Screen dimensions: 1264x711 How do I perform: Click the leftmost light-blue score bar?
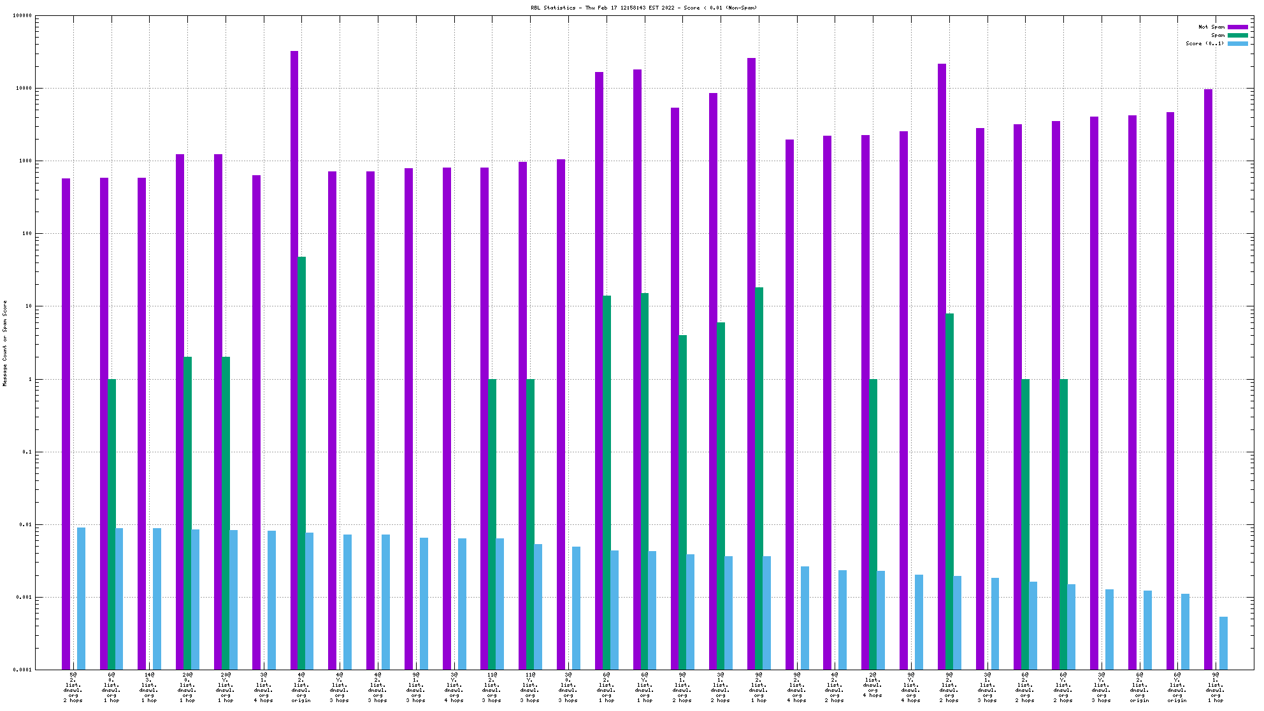[81, 598]
